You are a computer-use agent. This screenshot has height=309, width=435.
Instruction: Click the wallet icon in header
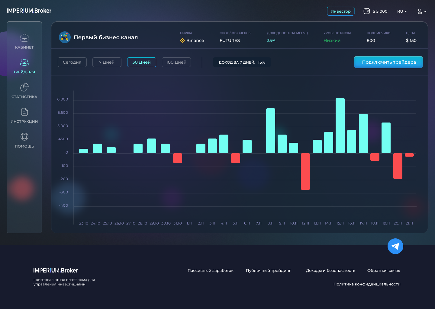click(367, 11)
